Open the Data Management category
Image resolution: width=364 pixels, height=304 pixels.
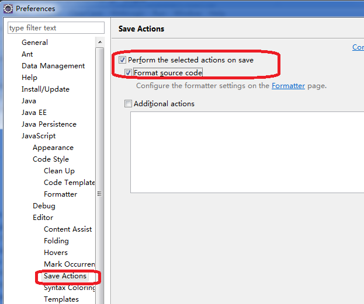pos(53,66)
